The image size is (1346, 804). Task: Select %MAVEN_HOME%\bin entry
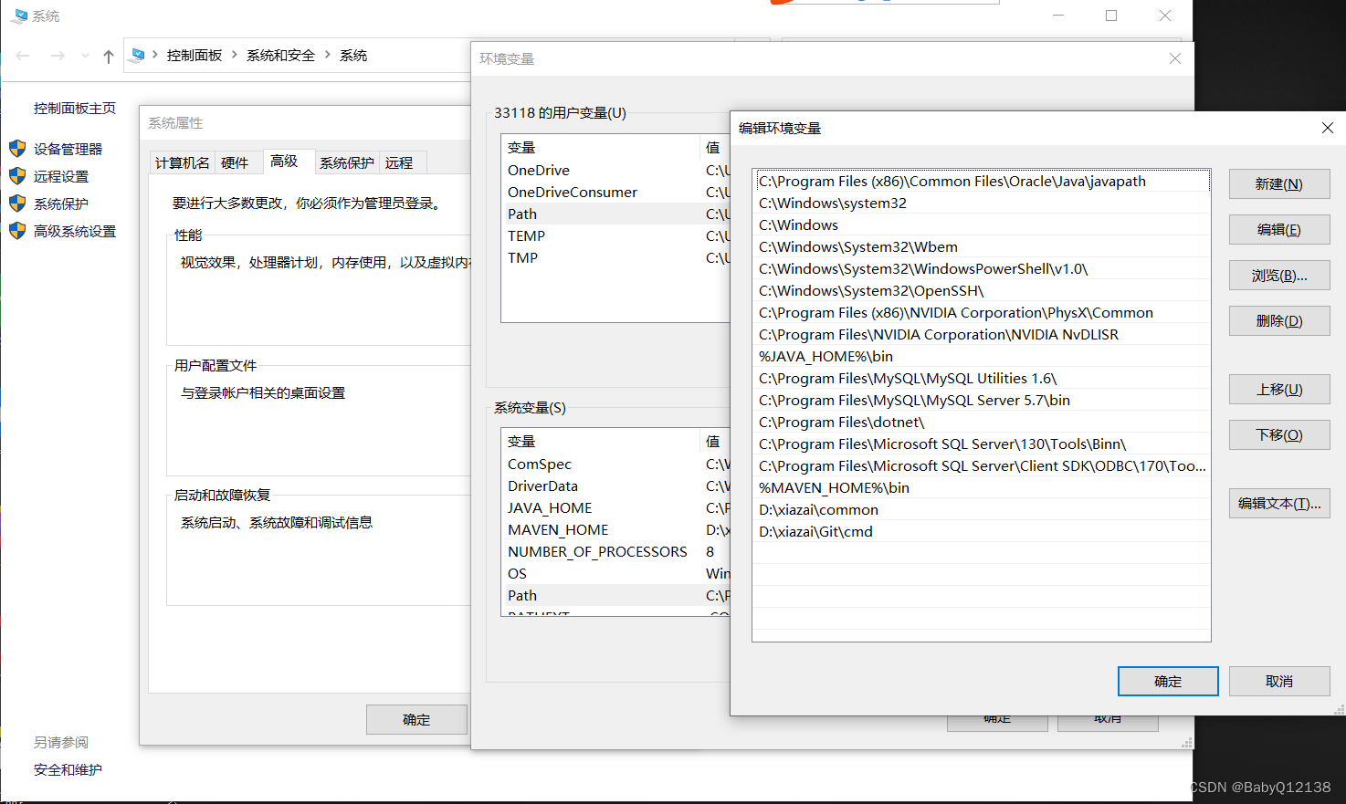tap(982, 487)
